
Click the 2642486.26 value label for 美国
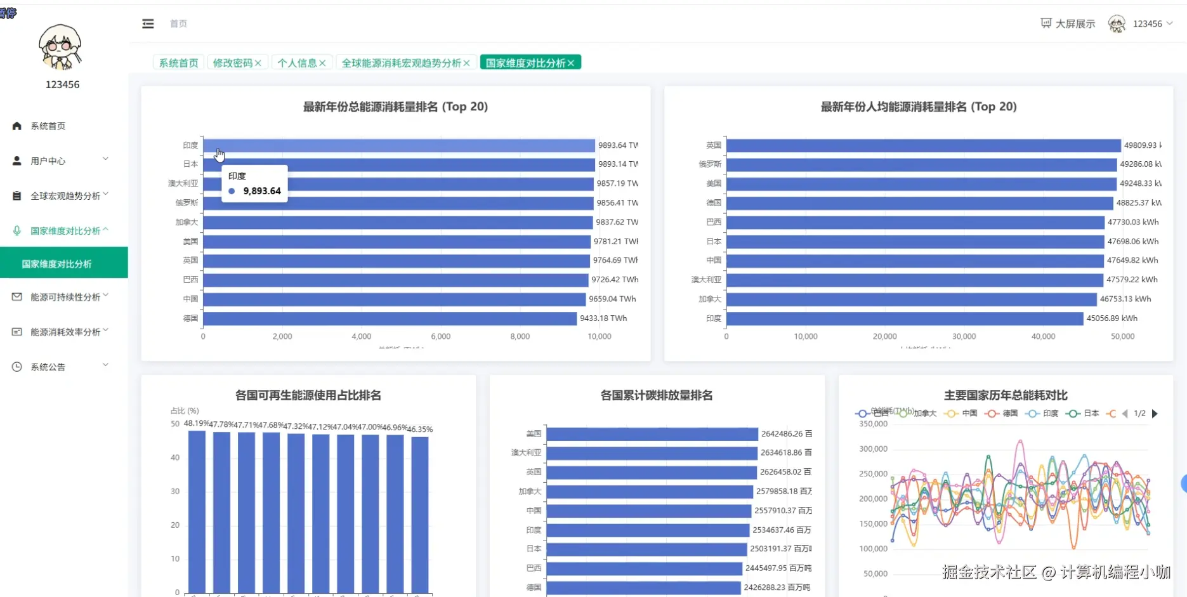coord(787,434)
